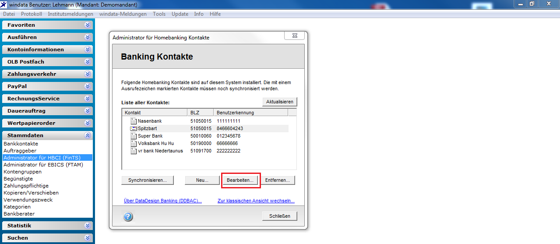This screenshot has height=244, width=560.
Task: Select Spitzbart user ID 8466604243
Action: [229, 128]
